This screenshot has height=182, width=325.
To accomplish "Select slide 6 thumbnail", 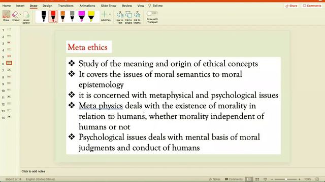I will tap(9, 63).
